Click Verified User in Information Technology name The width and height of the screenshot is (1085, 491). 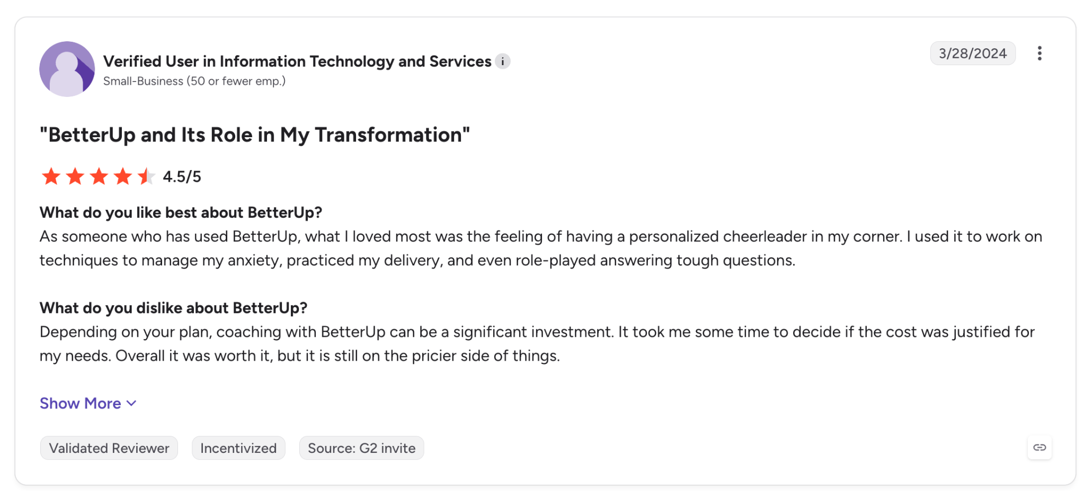297,61
